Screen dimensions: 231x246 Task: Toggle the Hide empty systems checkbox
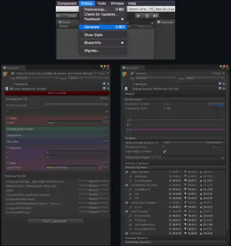(x=165, y=151)
